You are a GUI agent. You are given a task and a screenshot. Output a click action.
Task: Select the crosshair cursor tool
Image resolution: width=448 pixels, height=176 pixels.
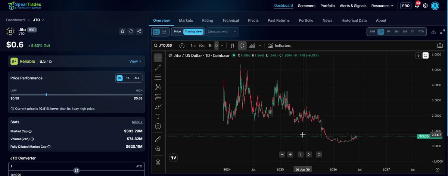[x=158, y=58]
